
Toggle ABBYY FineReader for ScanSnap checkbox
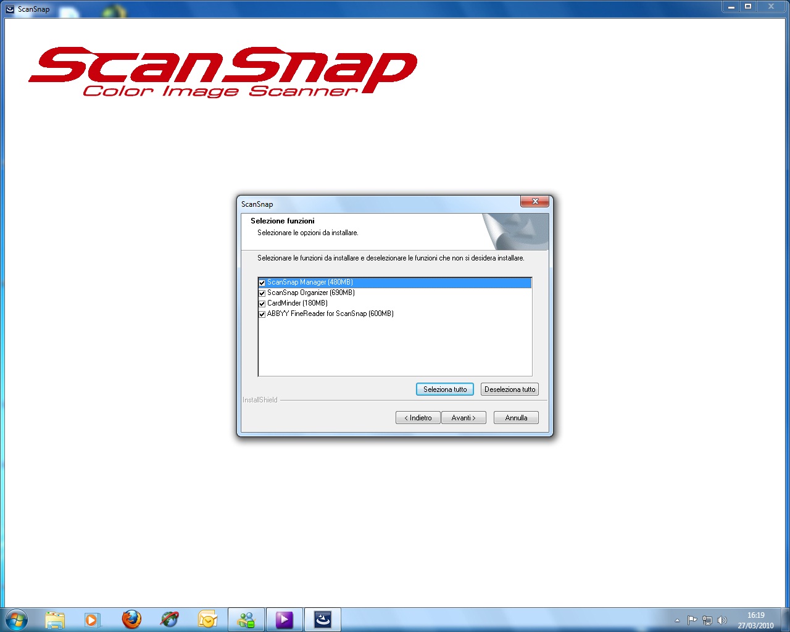click(x=262, y=314)
